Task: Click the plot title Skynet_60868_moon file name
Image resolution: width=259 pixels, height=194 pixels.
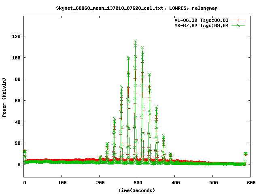Action: pyautogui.click(x=110, y=8)
